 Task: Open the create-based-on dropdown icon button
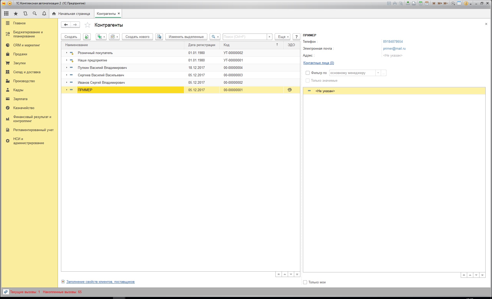[101, 37]
